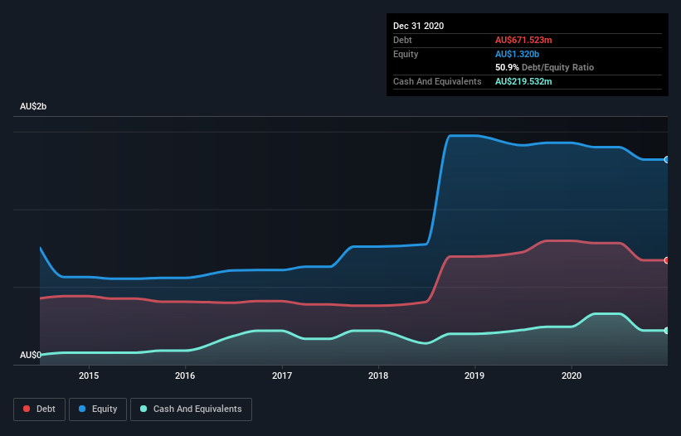Toggle the Debt series legend button

click(40, 409)
